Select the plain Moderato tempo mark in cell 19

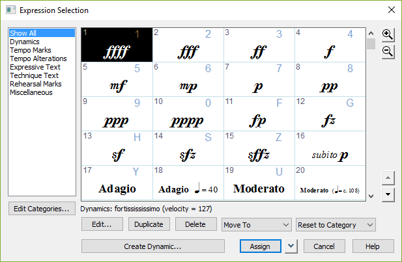point(259,183)
